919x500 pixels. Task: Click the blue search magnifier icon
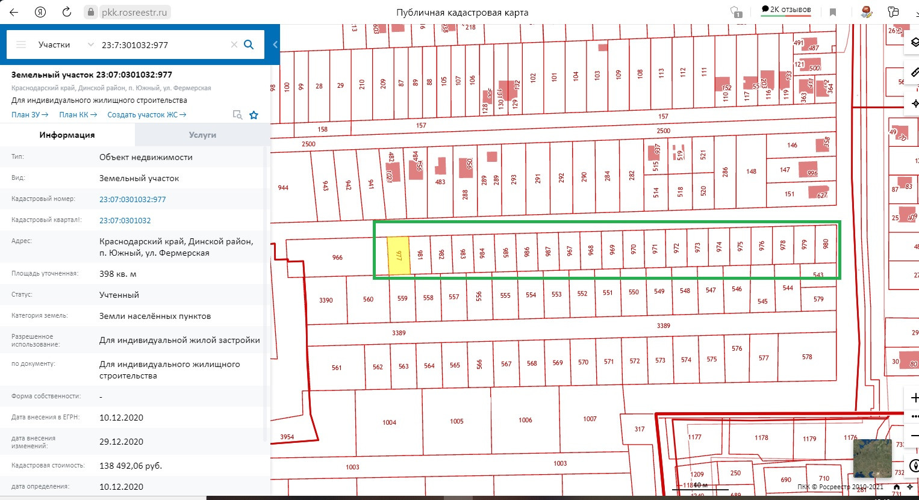249,45
